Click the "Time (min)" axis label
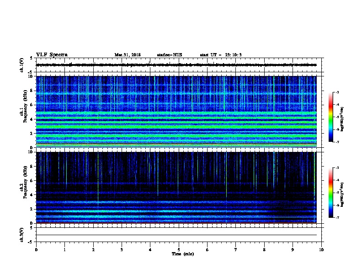The image size is (362, 280). coord(183,254)
